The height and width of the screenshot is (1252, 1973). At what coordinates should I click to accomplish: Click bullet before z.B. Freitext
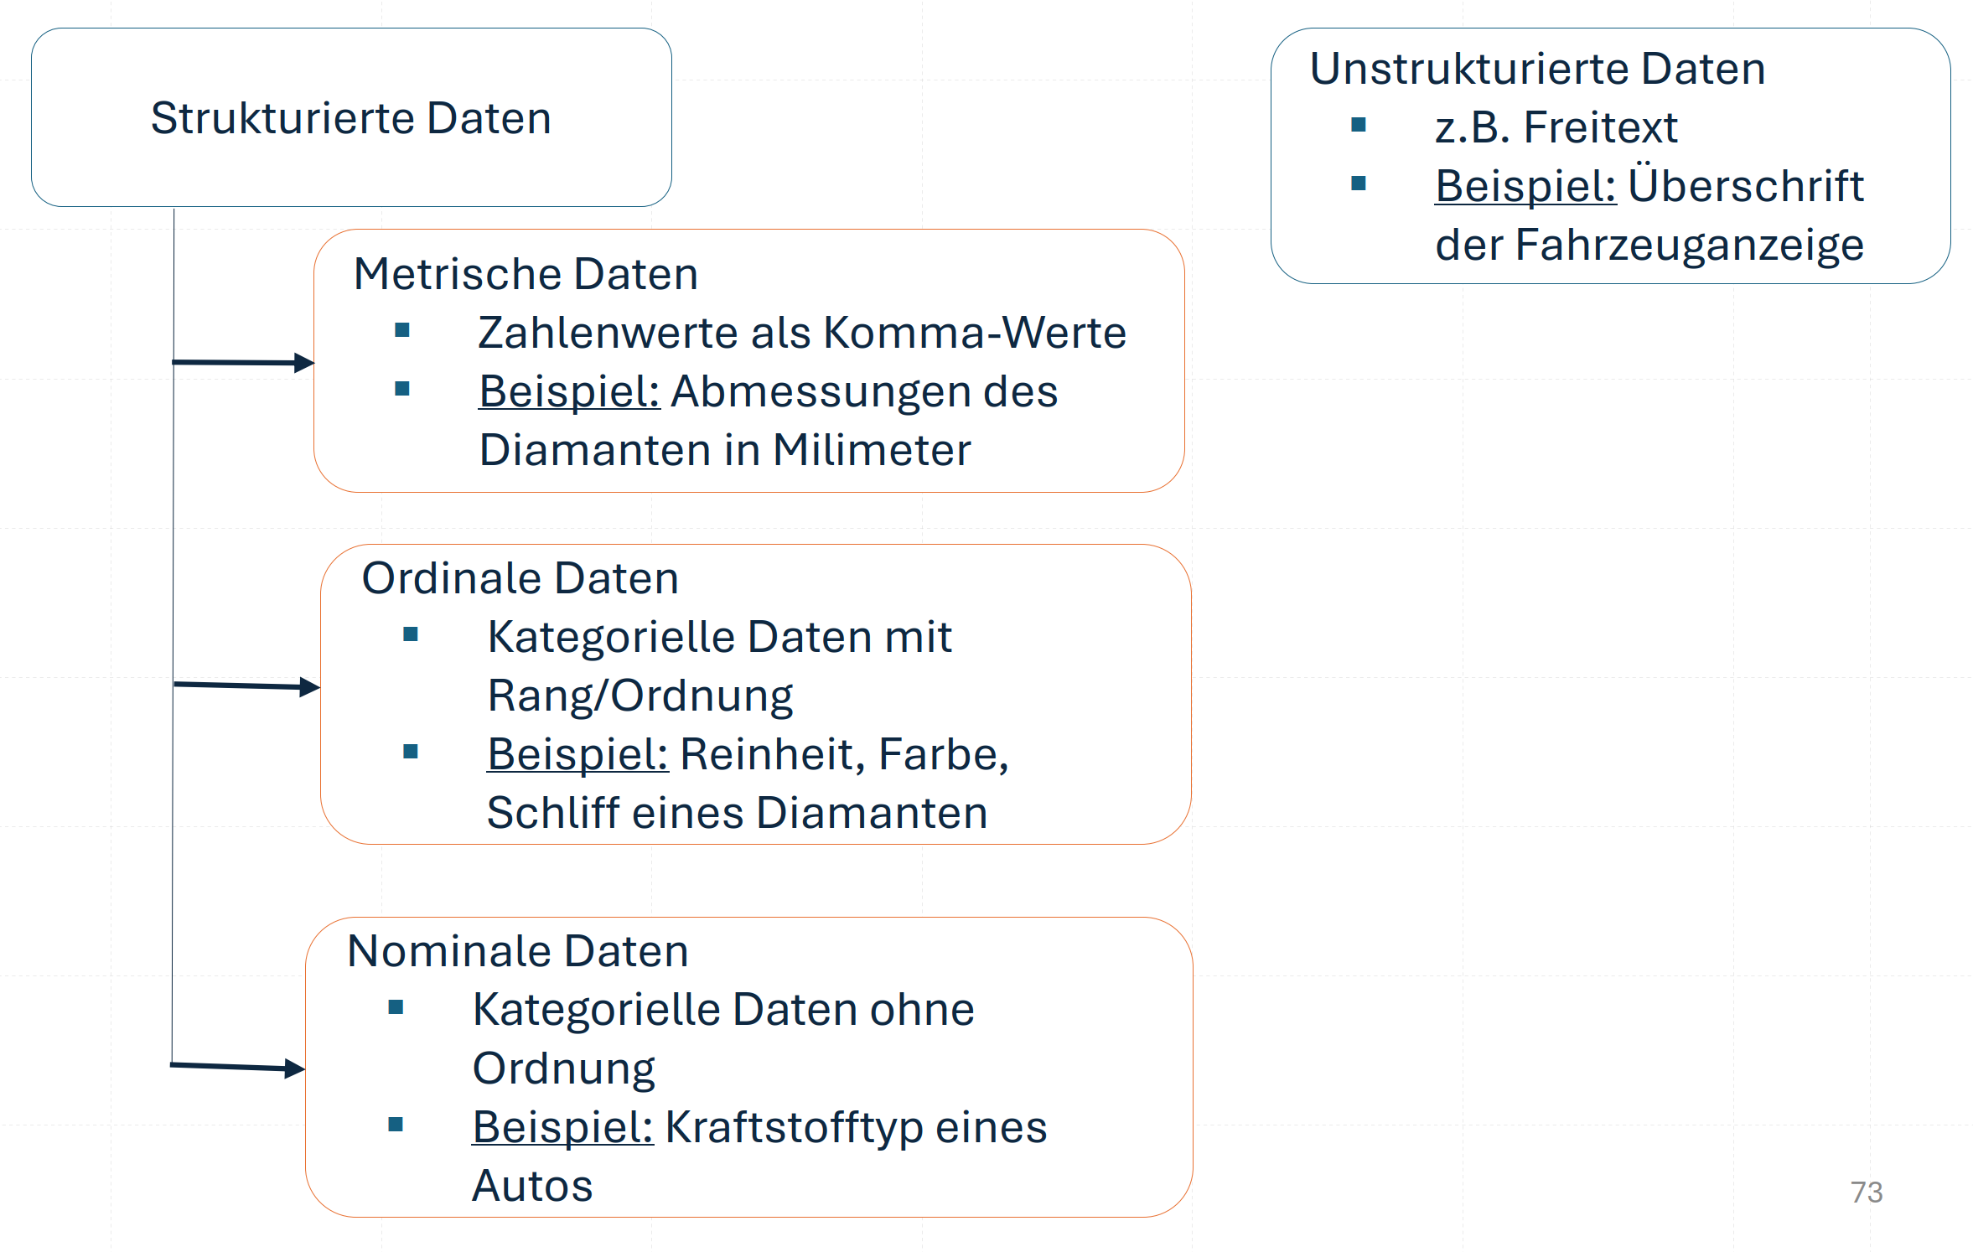tap(1359, 125)
